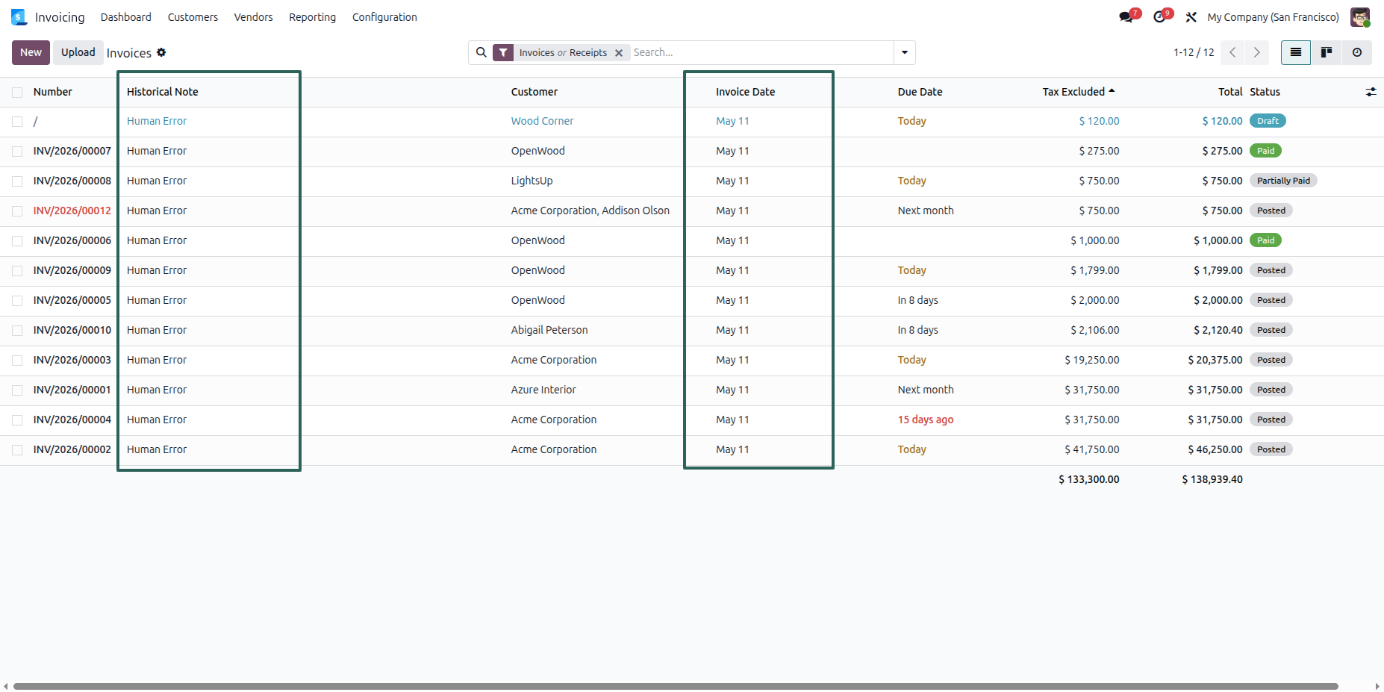Open the user avatar menu
The height and width of the screenshot is (692, 1384).
pyautogui.click(x=1360, y=17)
